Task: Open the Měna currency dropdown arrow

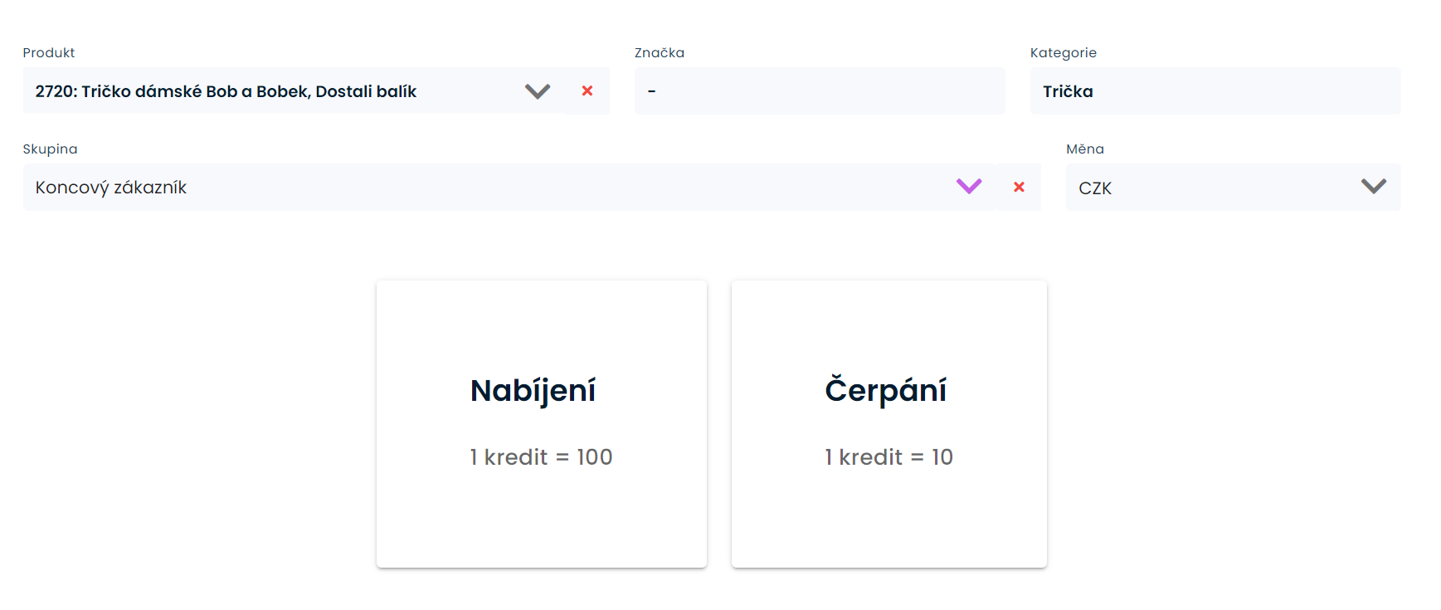Action: point(1374,187)
